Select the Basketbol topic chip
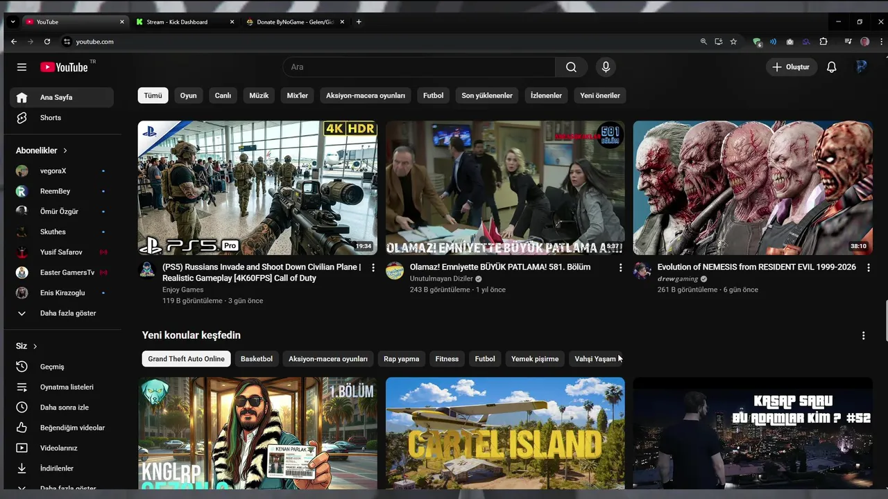Viewport: 888px width, 499px height. tap(257, 359)
